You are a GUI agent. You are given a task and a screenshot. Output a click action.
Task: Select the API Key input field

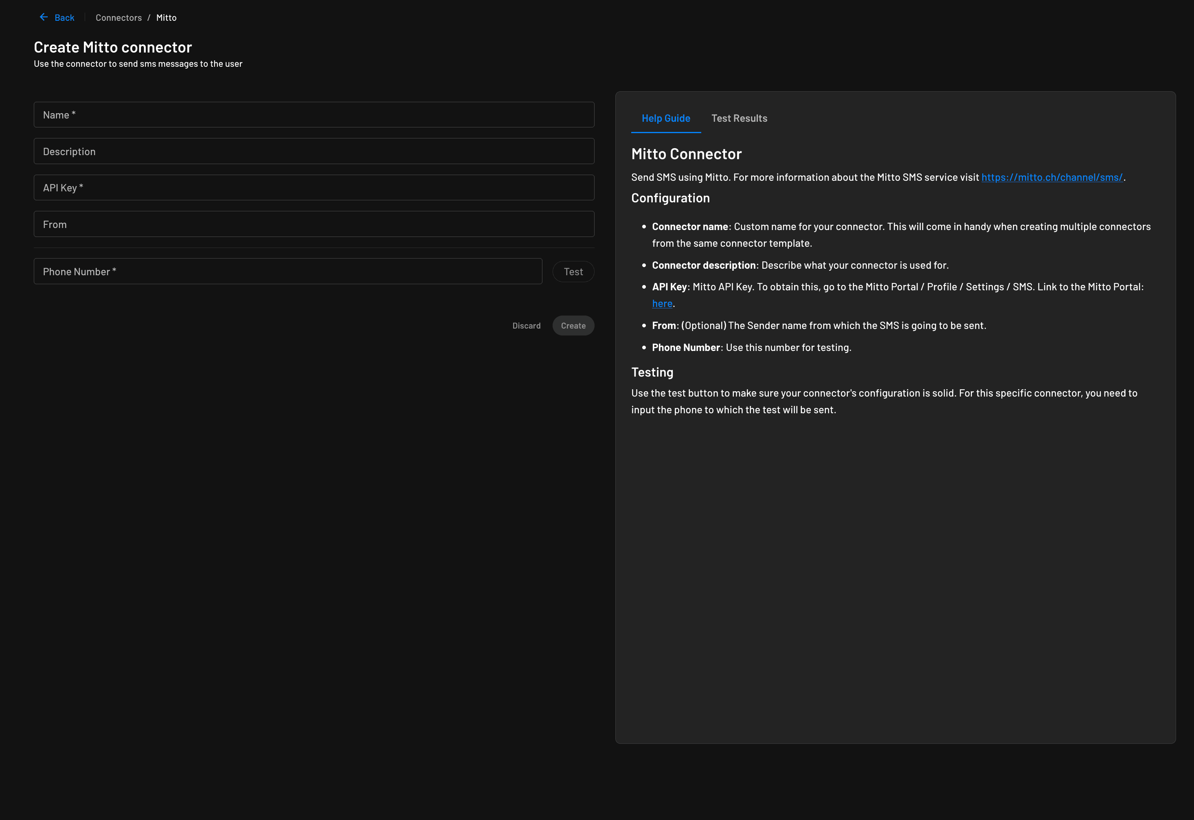[x=314, y=188]
